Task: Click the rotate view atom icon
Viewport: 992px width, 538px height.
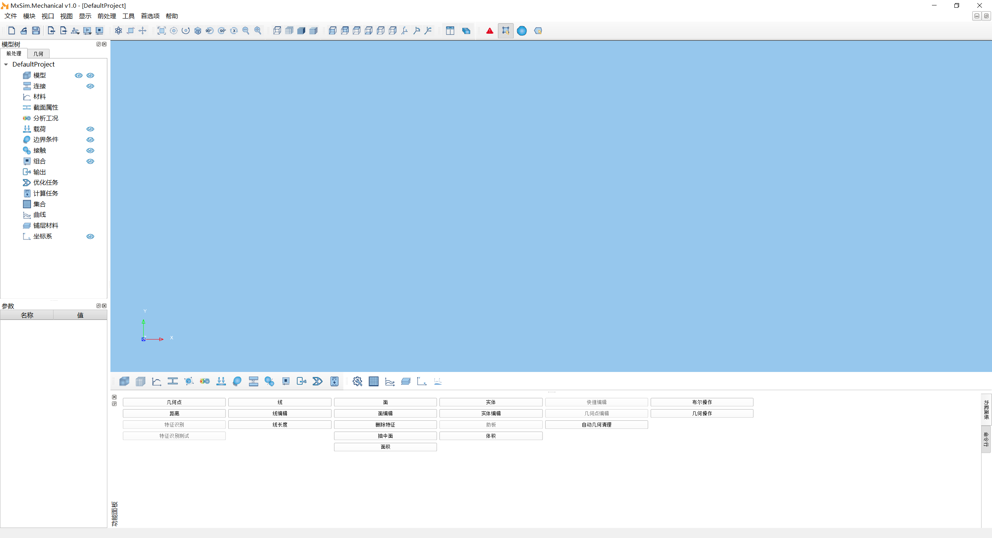Action: pos(119,31)
